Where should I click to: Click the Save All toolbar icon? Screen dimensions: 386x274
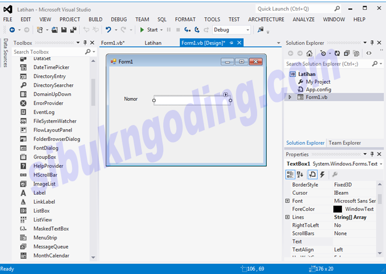(x=73, y=30)
